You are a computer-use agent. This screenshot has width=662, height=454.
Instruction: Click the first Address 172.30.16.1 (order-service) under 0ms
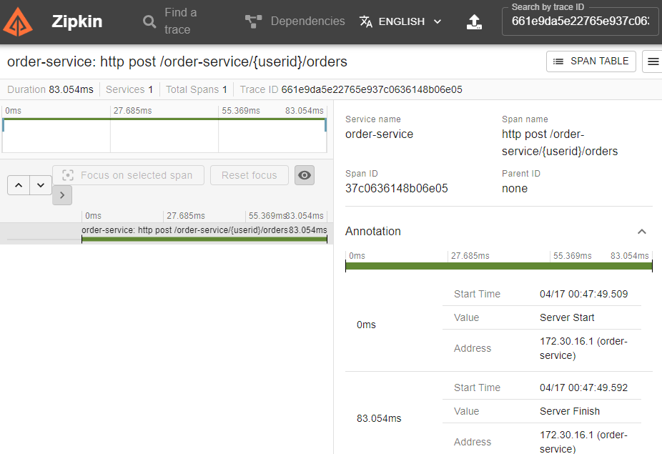[583, 348]
